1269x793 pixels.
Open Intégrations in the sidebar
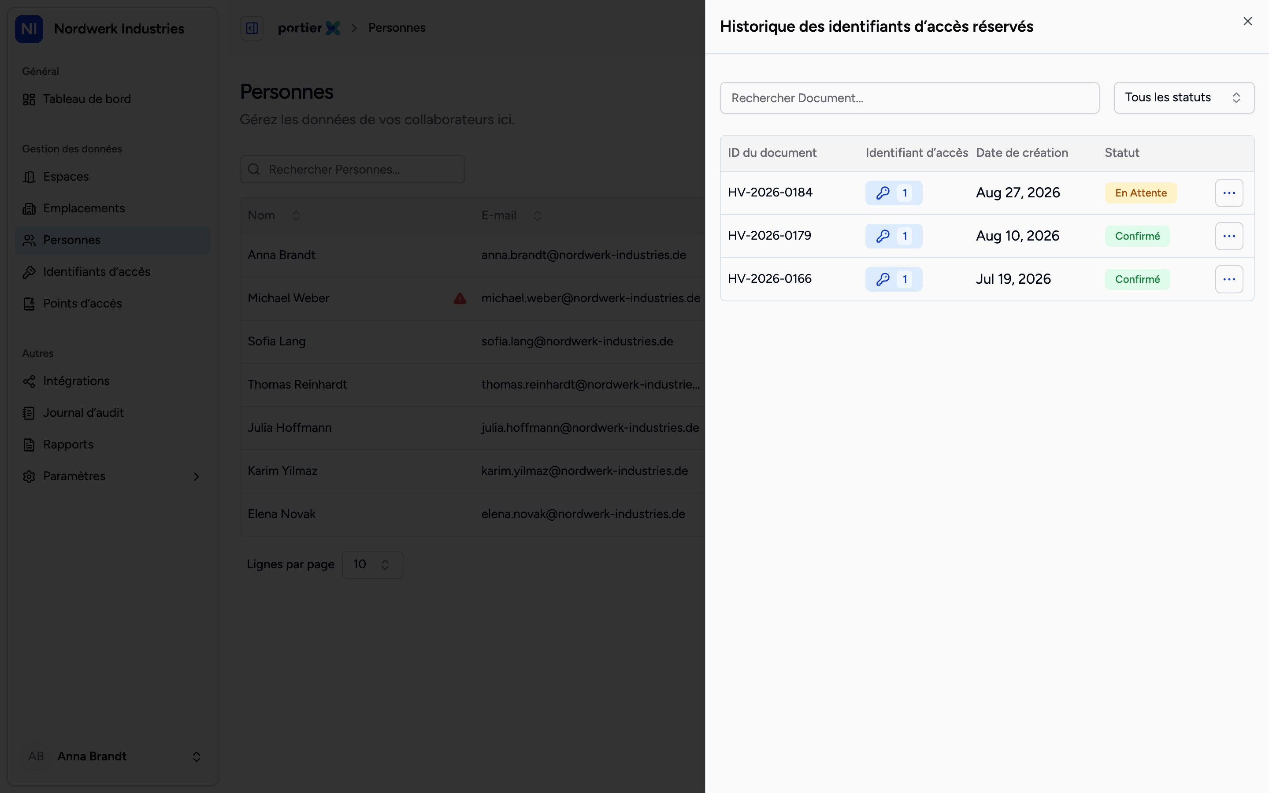pyautogui.click(x=113, y=381)
